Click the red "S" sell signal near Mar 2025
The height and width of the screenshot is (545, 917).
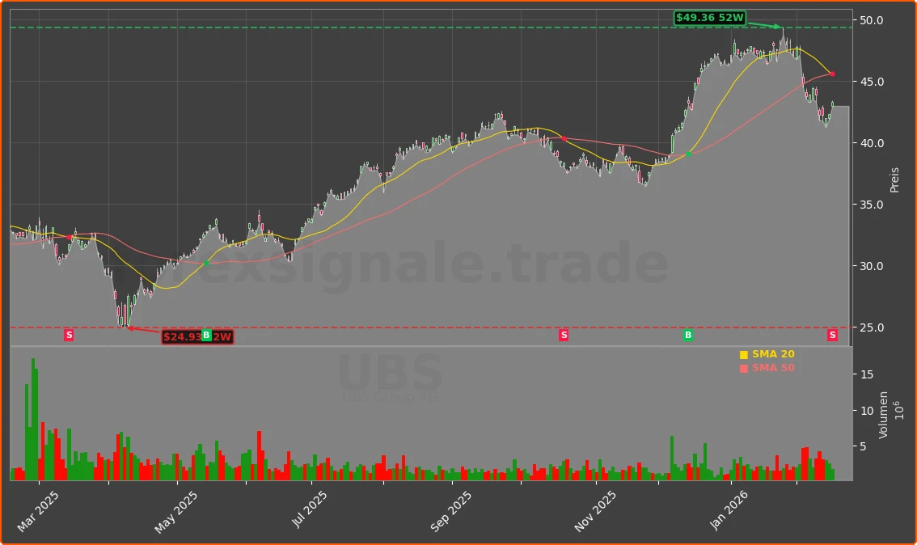click(69, 334)
